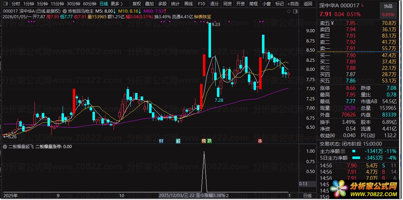Toggle the 复权 adjustment option

(137, 4)
